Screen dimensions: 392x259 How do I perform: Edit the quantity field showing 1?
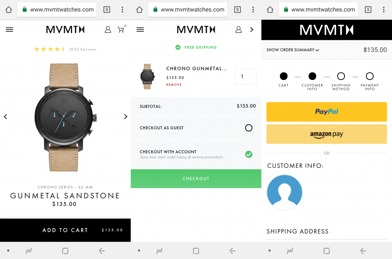tap(245, 77)
